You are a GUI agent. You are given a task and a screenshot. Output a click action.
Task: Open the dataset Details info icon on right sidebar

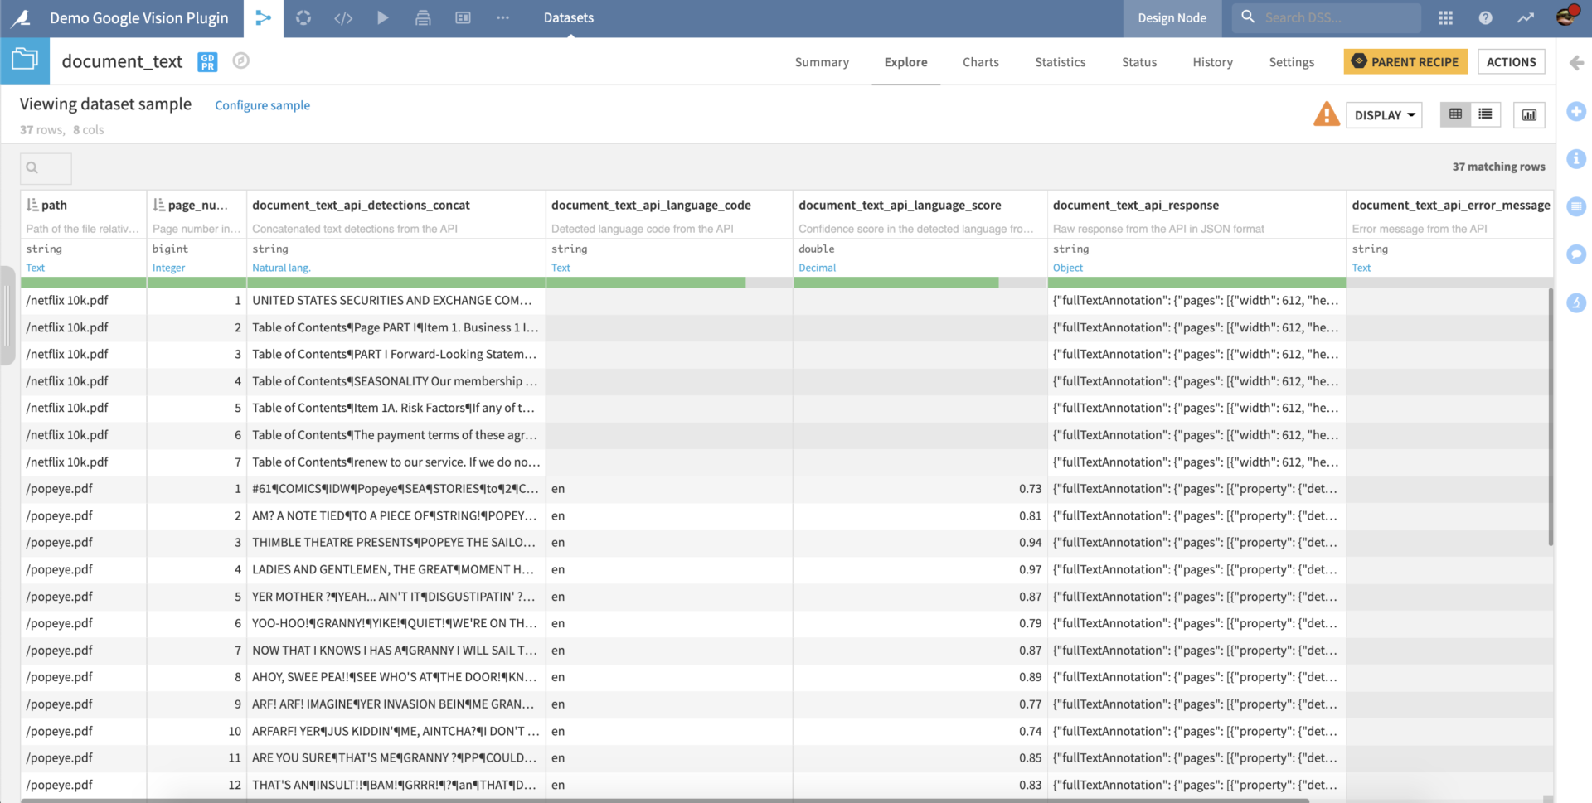(1577, 159)
